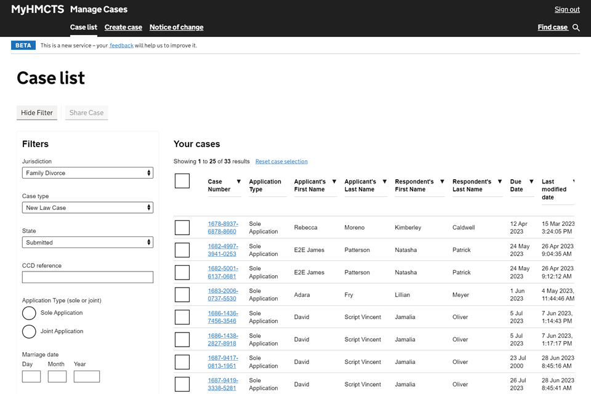Viewport: 591px width, 394px height.
Task: Open the Jurisdiction dropdown
Action: 87,173
